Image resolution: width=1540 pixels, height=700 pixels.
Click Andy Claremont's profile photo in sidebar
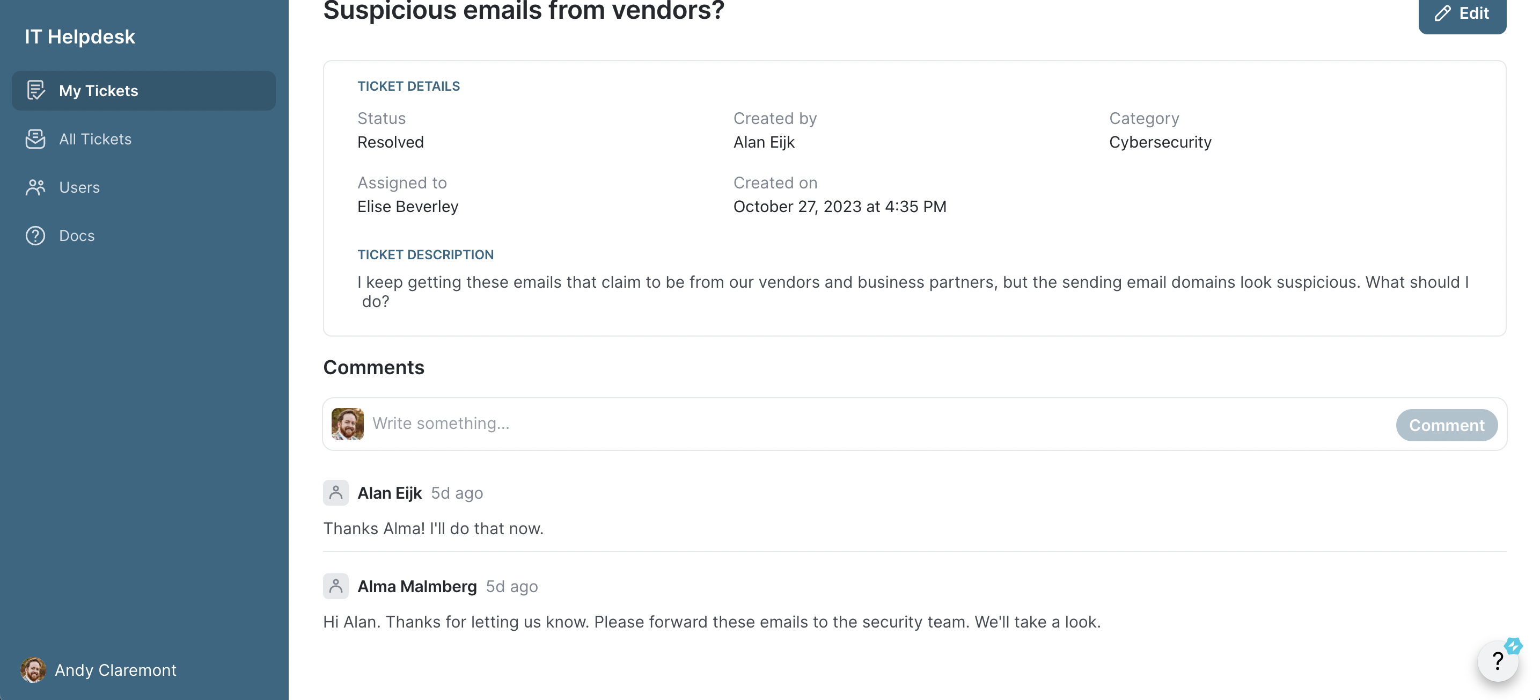pyautogui.click(x=33, y=669)
